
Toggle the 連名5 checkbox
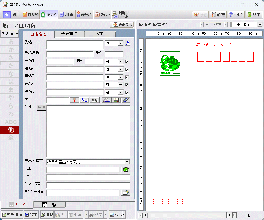click(127, 93)
